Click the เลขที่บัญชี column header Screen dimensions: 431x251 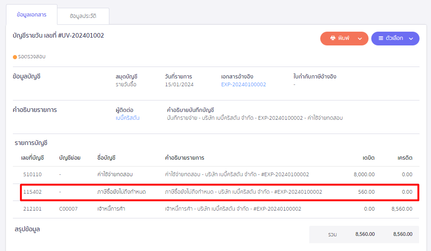(33, 158)
